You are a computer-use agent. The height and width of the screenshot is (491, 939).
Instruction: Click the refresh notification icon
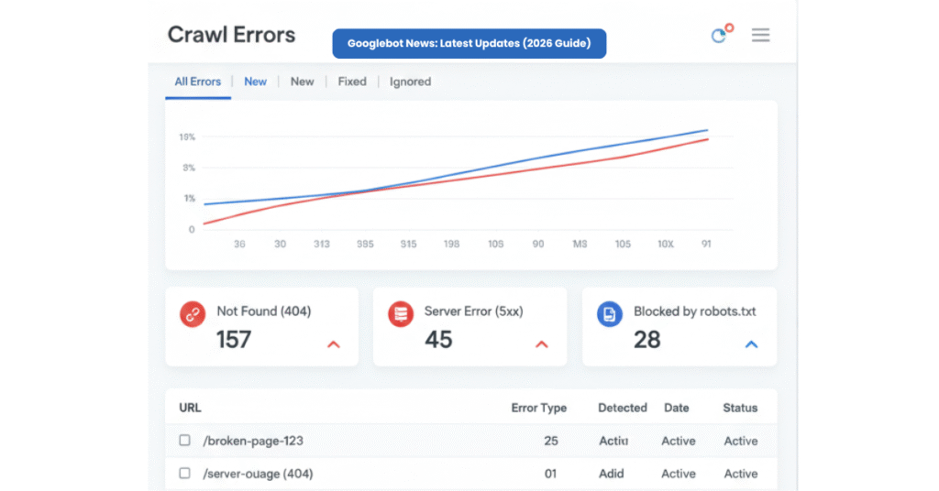click(721, 34)
